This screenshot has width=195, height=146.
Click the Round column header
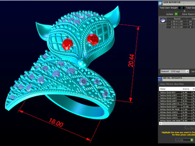[x=177, y=19]
